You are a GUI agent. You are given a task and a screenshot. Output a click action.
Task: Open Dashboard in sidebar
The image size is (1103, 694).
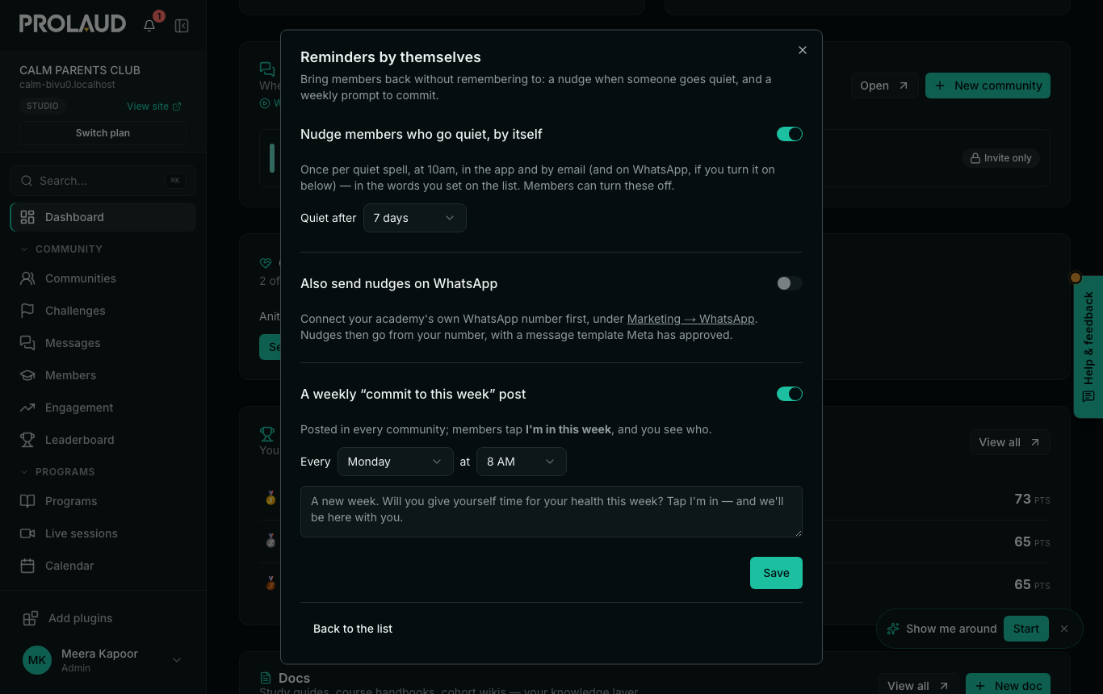coord(103,217)
